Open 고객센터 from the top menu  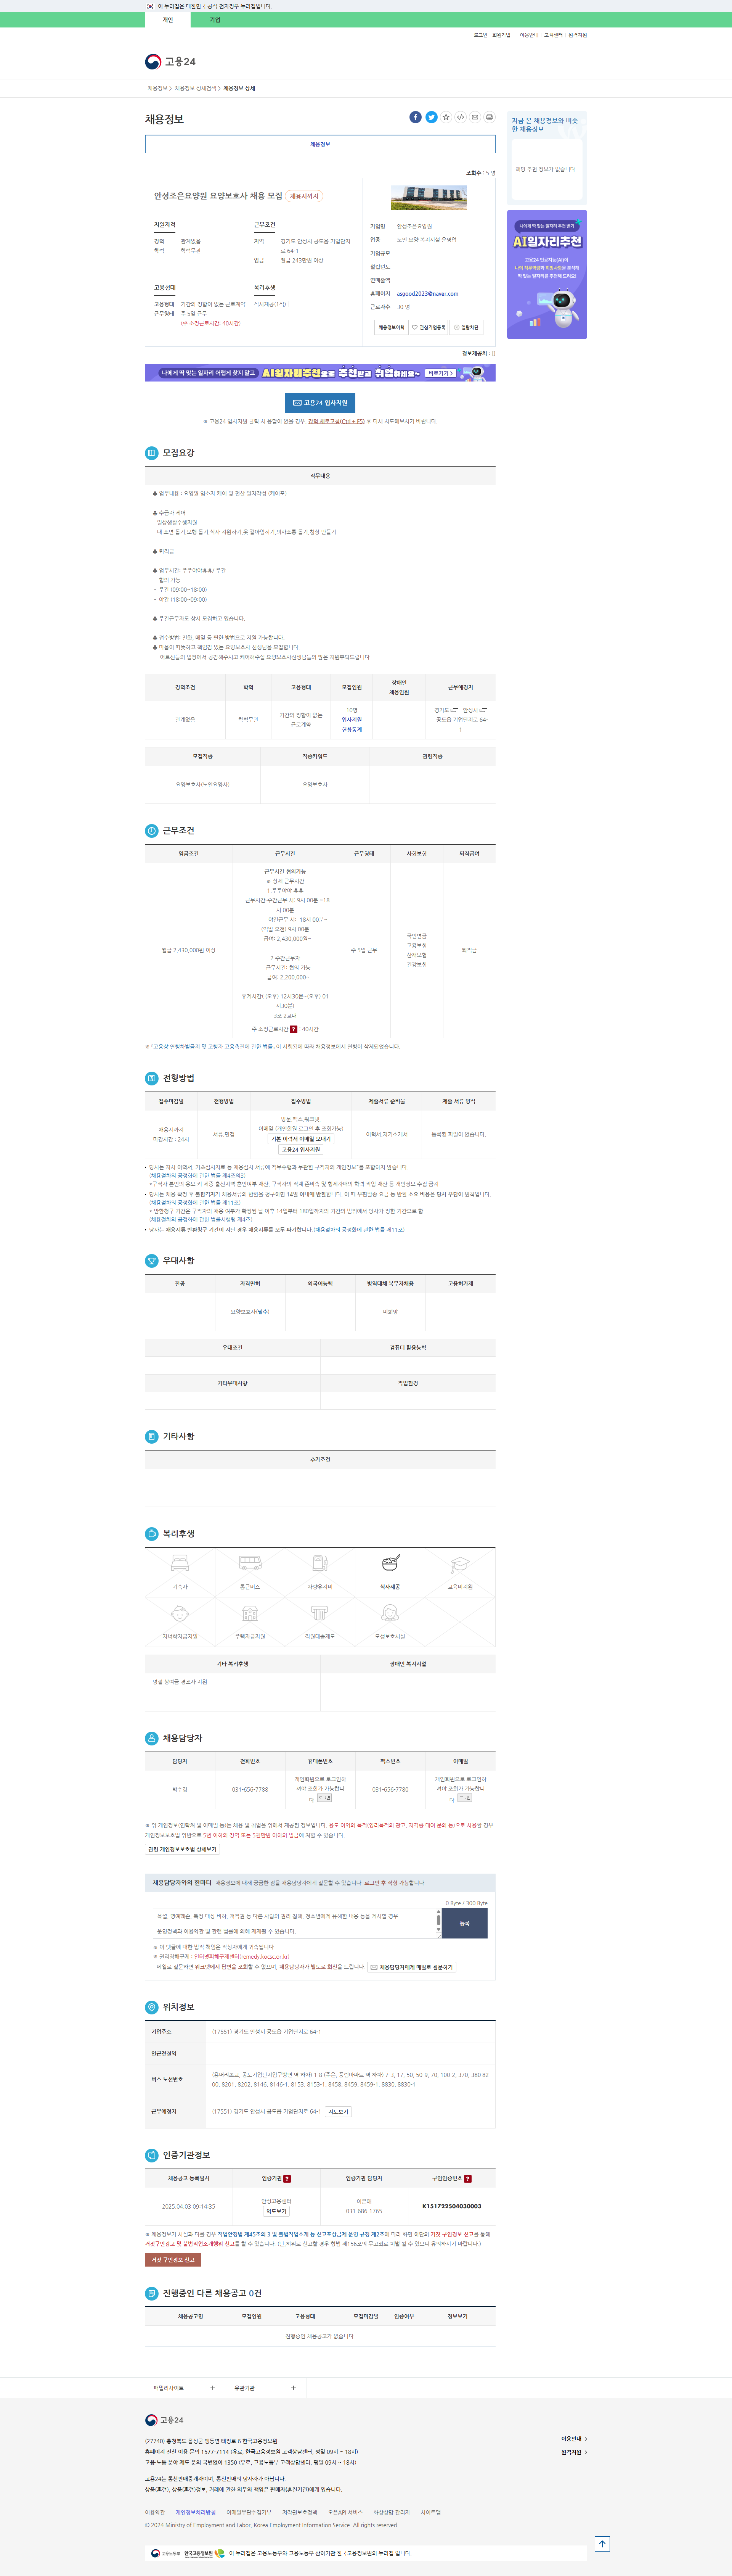click(x=553, y=35)
